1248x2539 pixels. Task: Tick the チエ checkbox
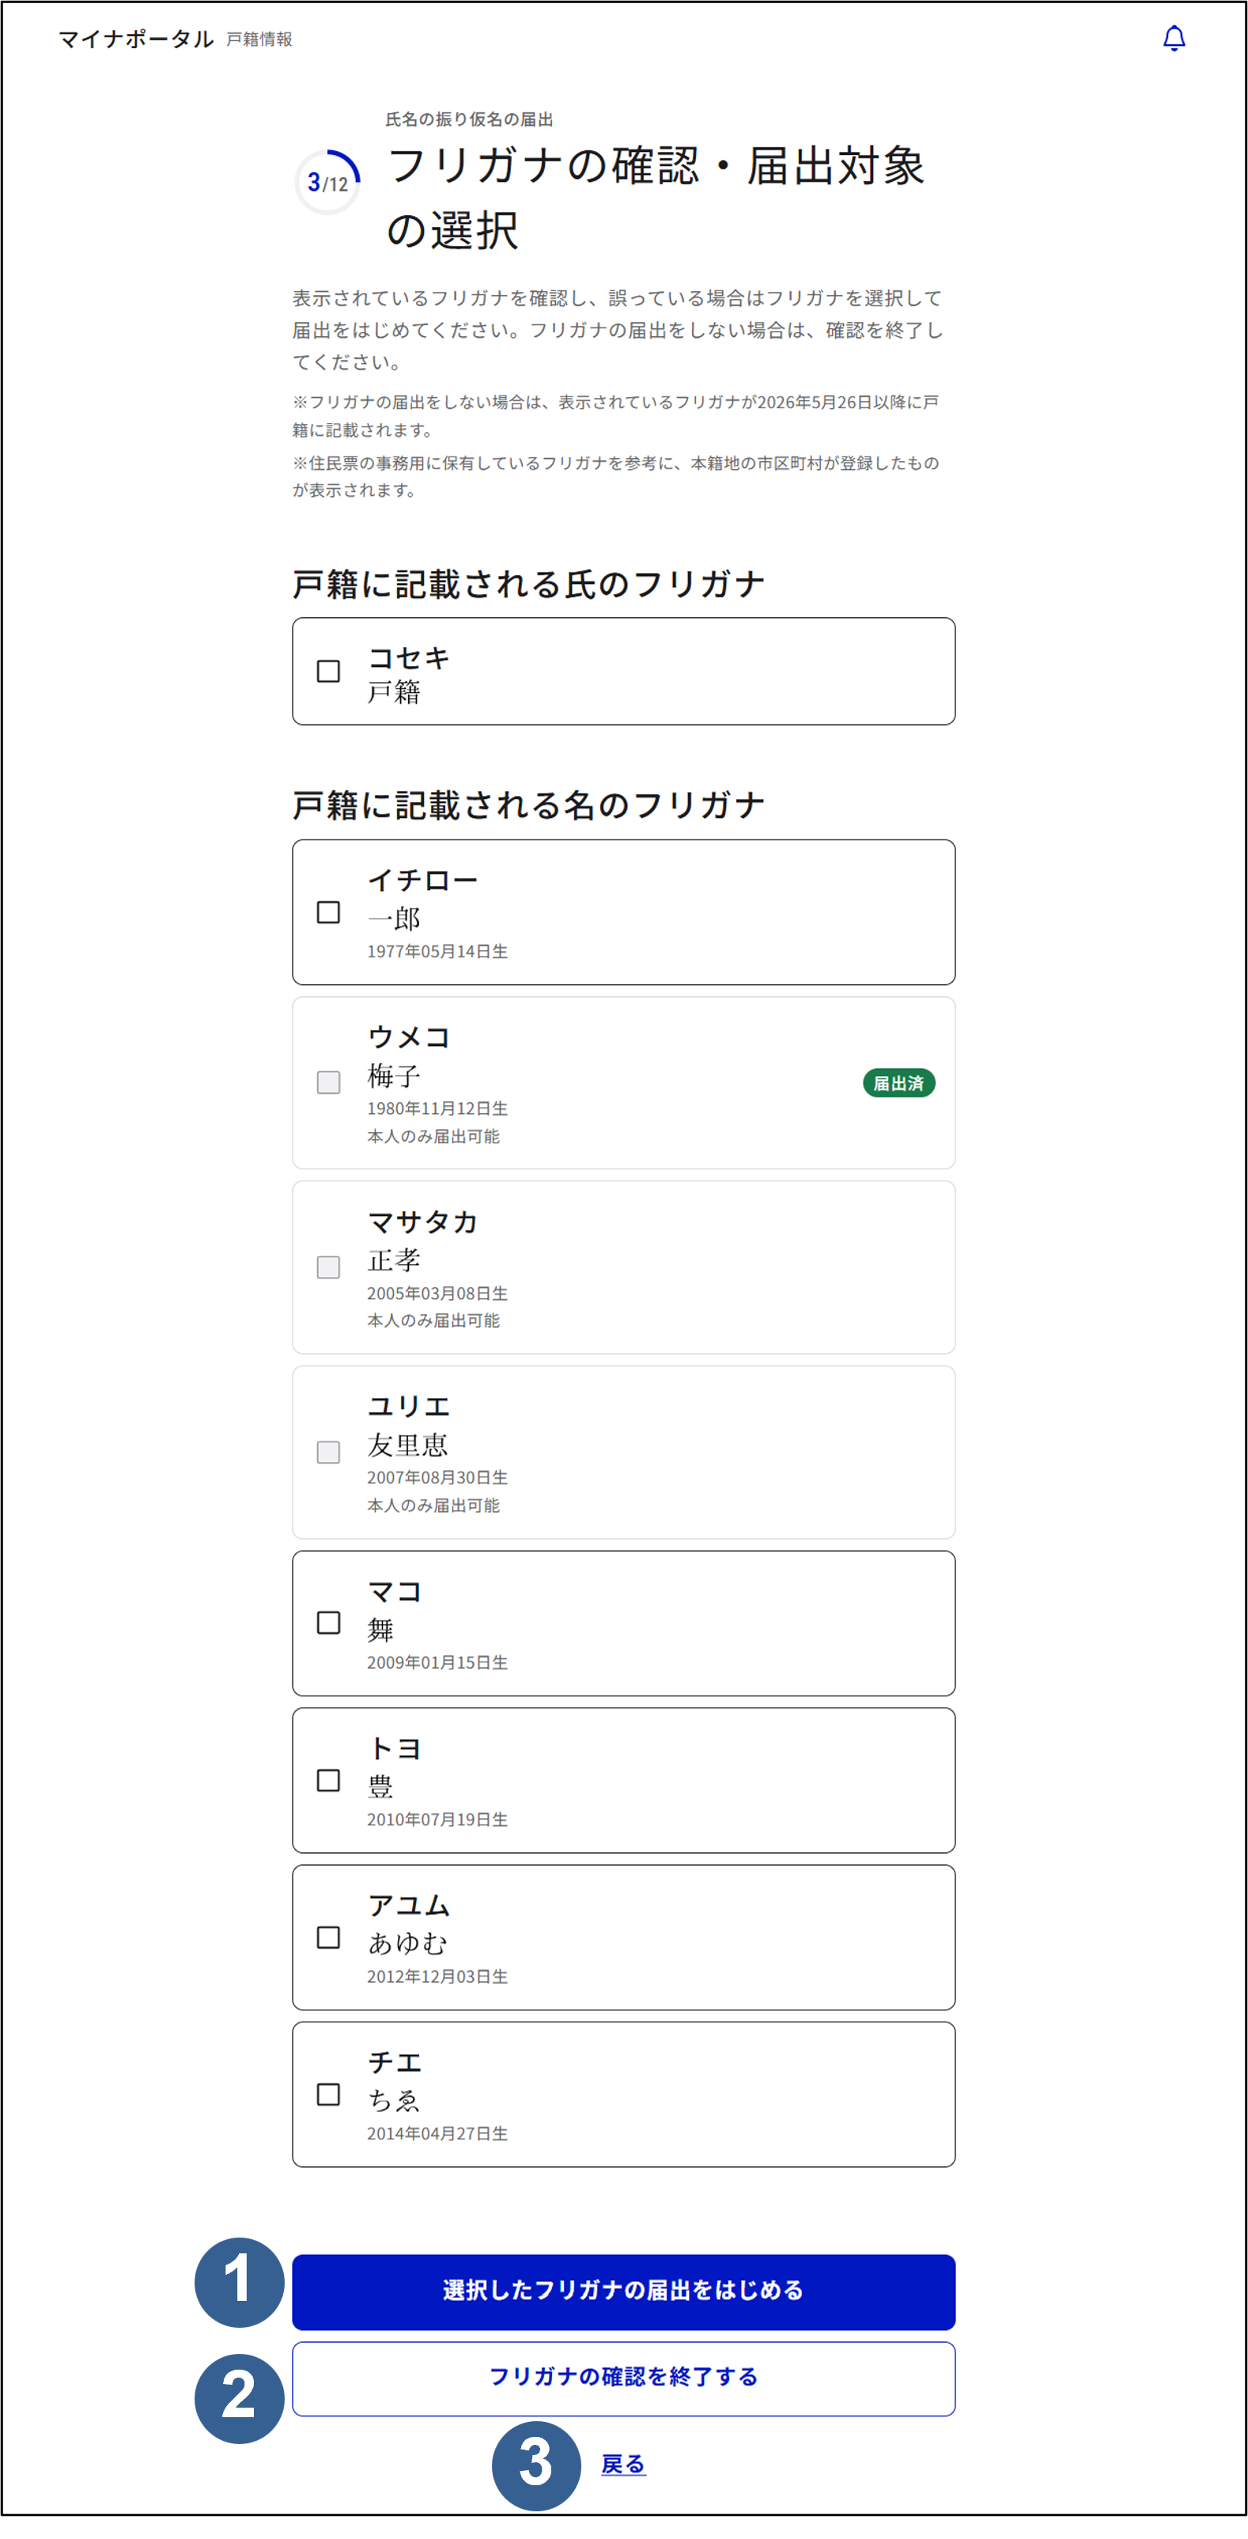pyautogui.click(x=328, y=2094)
